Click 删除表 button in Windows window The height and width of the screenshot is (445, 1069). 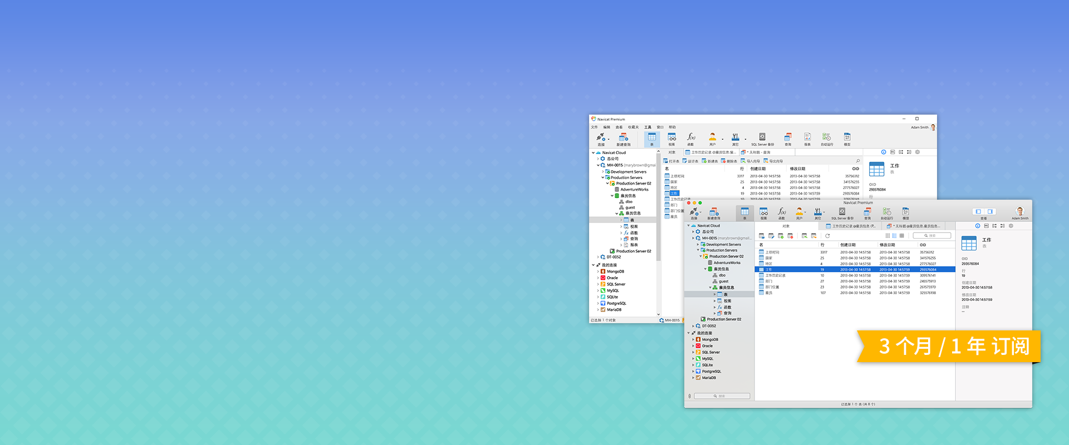pyautogui.click(x=729, y=161)
